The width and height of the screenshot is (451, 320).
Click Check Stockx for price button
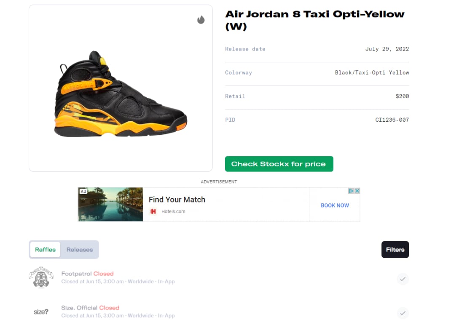(x=279, y=164)
